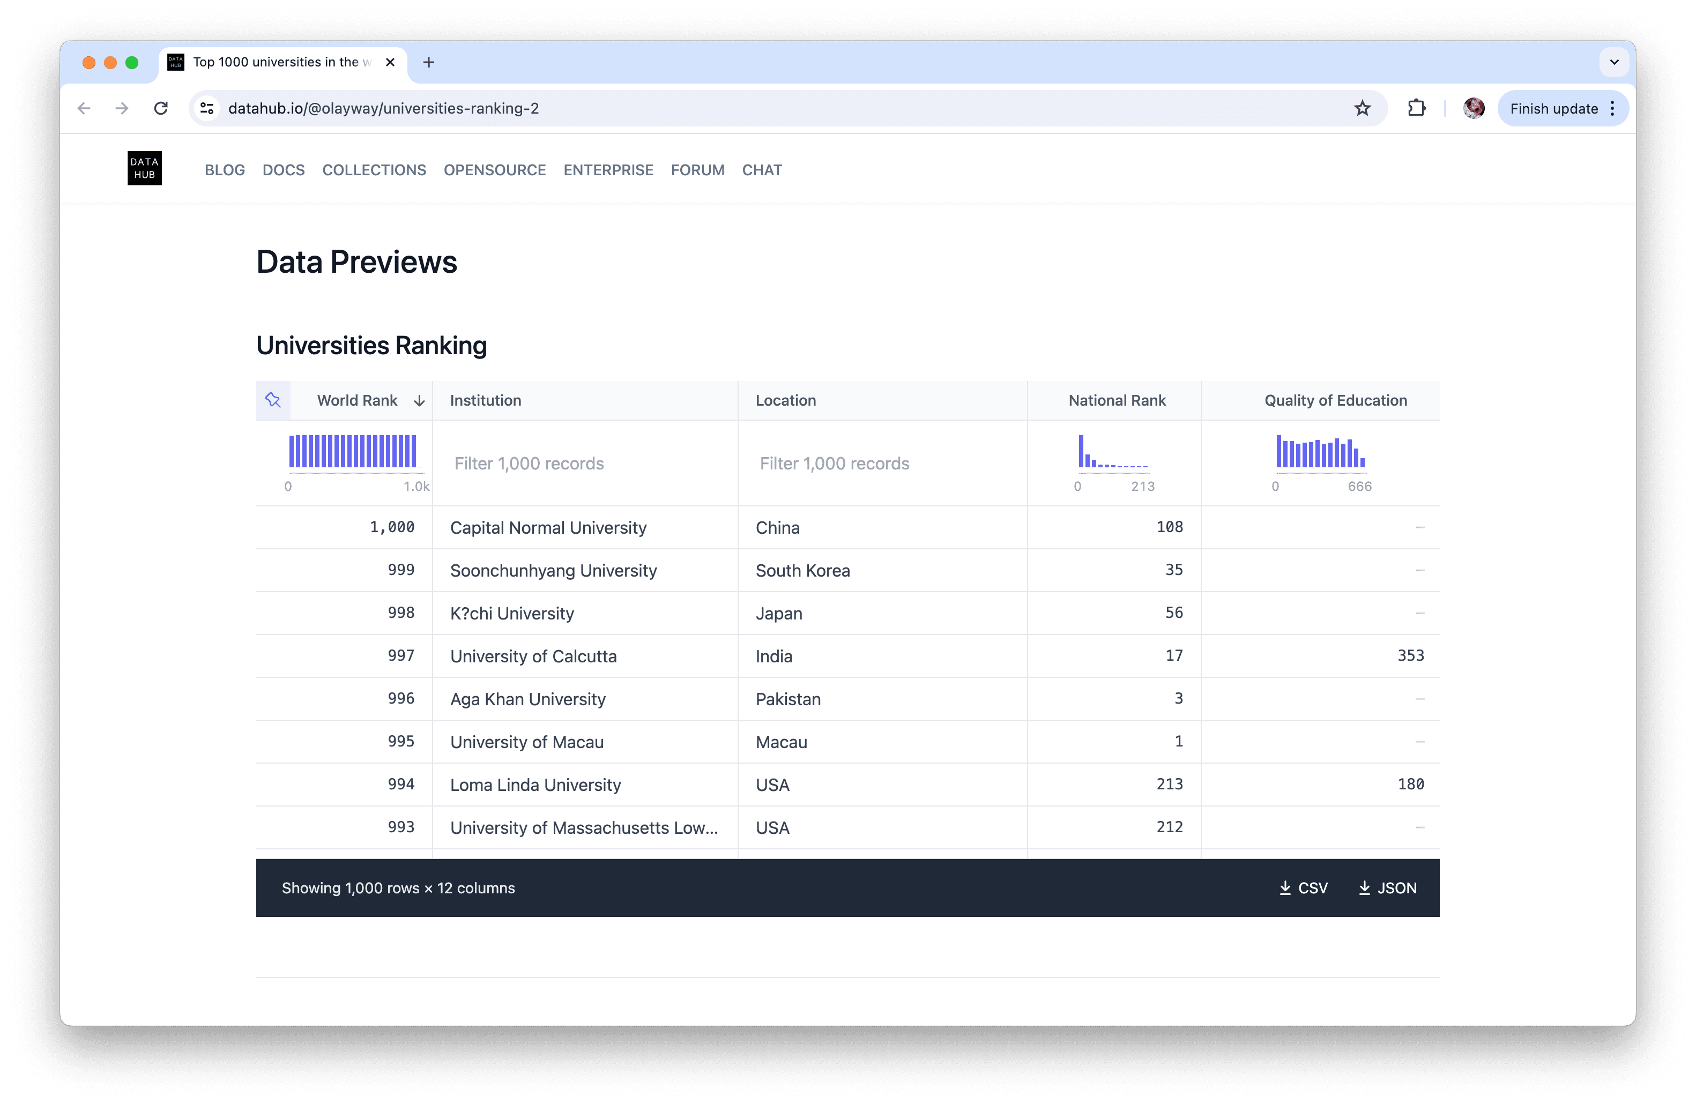Expand the tab search dropdown chevron
This screenshot has width=1696, height=1105.
[1614, 63]
